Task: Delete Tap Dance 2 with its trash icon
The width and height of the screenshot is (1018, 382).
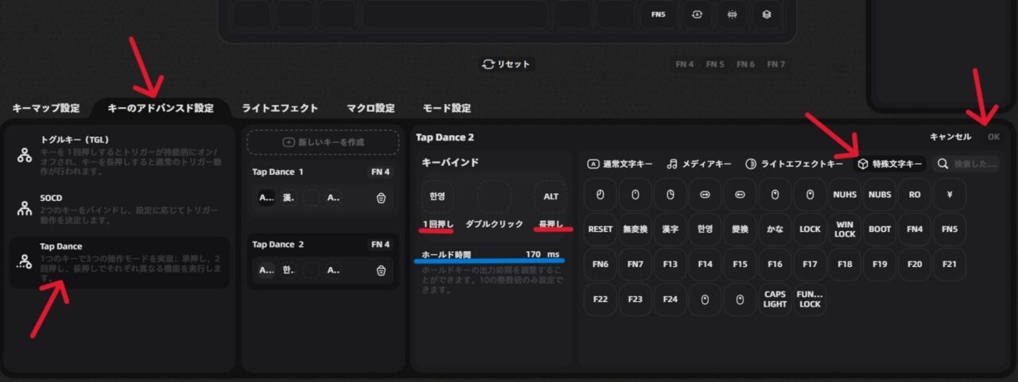Action: coord(381,270)
